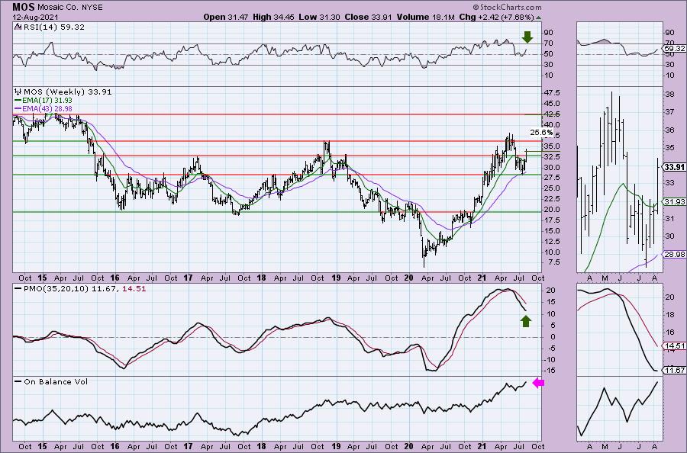Click the RSI(14) 59.32 indicator label
The width and height of the screenshot is (687, 453).
pyautogui.click(x=53, y=27)
